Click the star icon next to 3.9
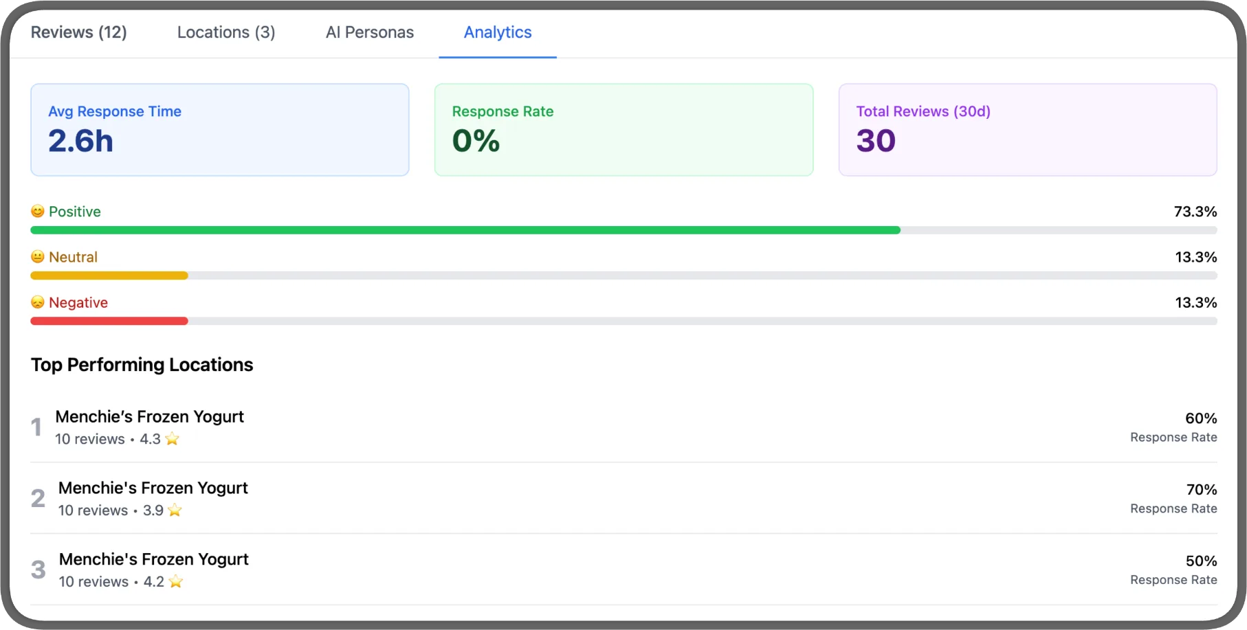The image size is (1247, 630). point(175,510)
